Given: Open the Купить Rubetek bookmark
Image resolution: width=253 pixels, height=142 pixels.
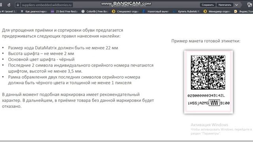Looking at the screenshot, I should (186, 11).
